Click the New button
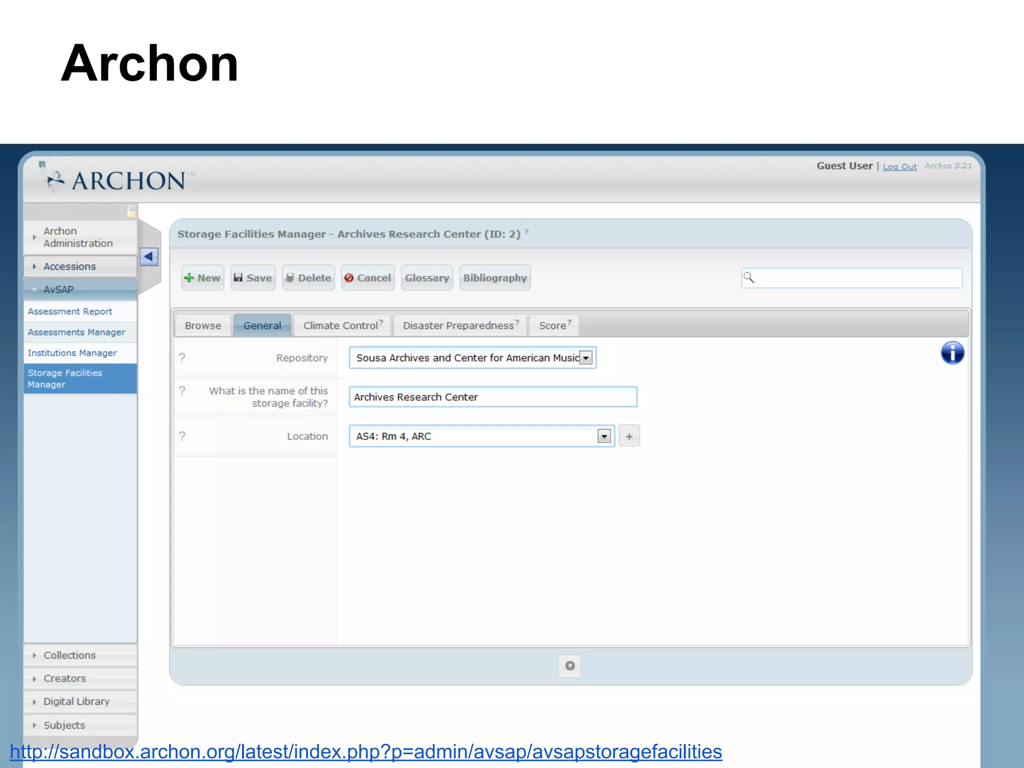Viewport: 1024px width, 768px height. click(202, 277)
